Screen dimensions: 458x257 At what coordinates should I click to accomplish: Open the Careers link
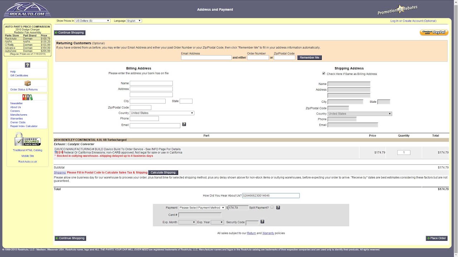(x=15, y=111)
